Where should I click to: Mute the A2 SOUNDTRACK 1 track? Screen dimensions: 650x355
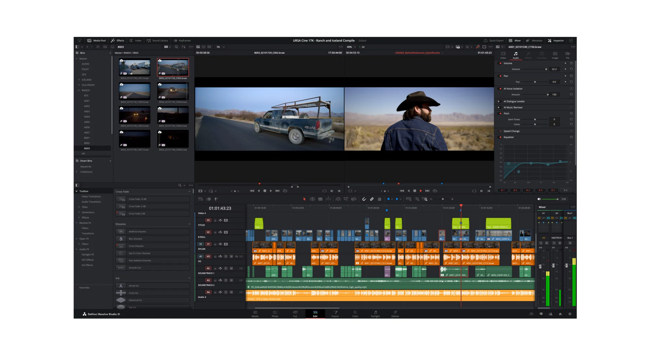(231, 268)
